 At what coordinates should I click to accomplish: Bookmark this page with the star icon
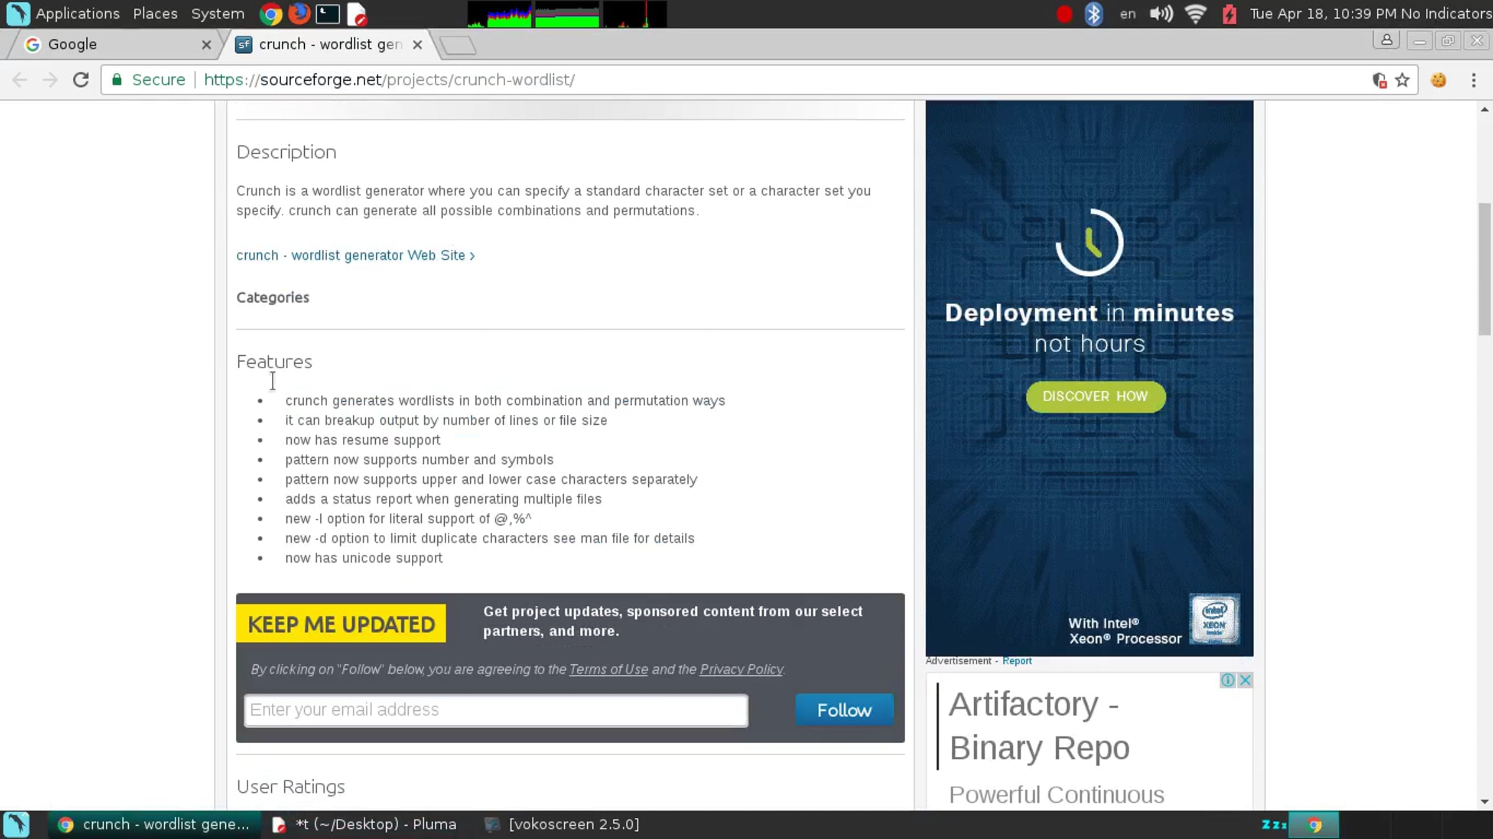coord(1402,80)
